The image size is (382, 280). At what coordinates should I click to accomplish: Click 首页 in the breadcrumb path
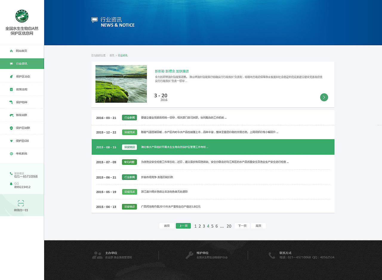[x=112, y=56]
